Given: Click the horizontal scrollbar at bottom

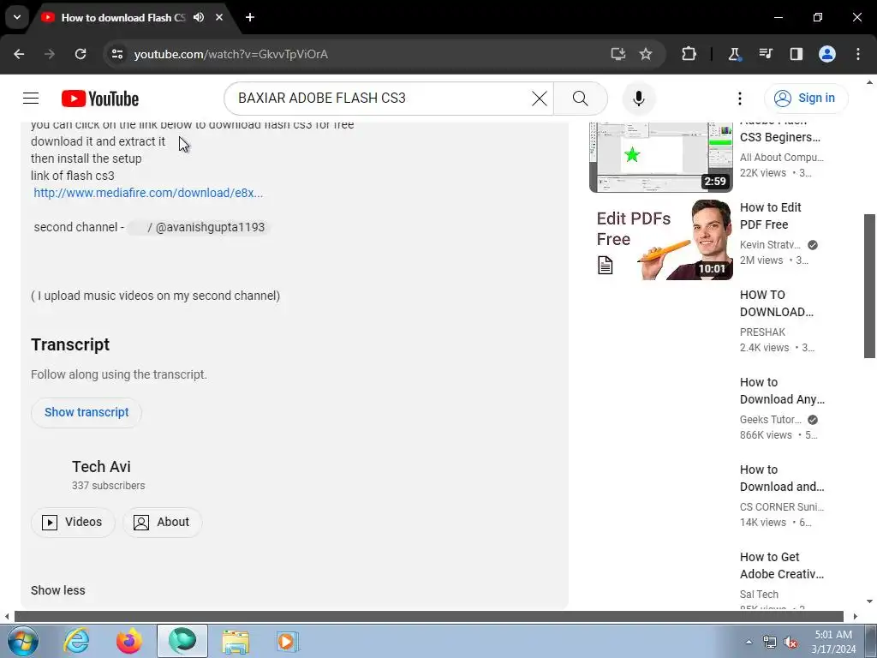Looking at the screenshot, I should click(x=429, y=616).
